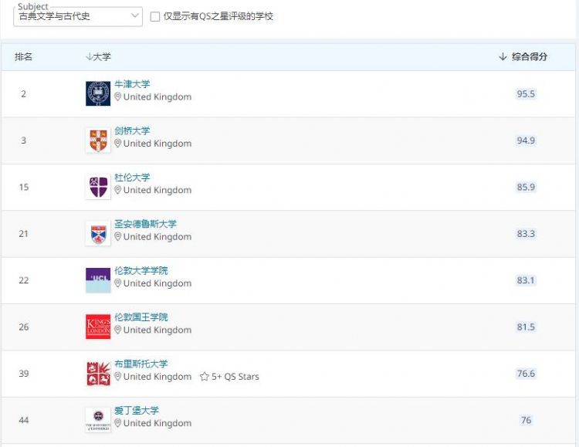
Task: Open the 布里斯托大学 link
Action: (141, 364)
